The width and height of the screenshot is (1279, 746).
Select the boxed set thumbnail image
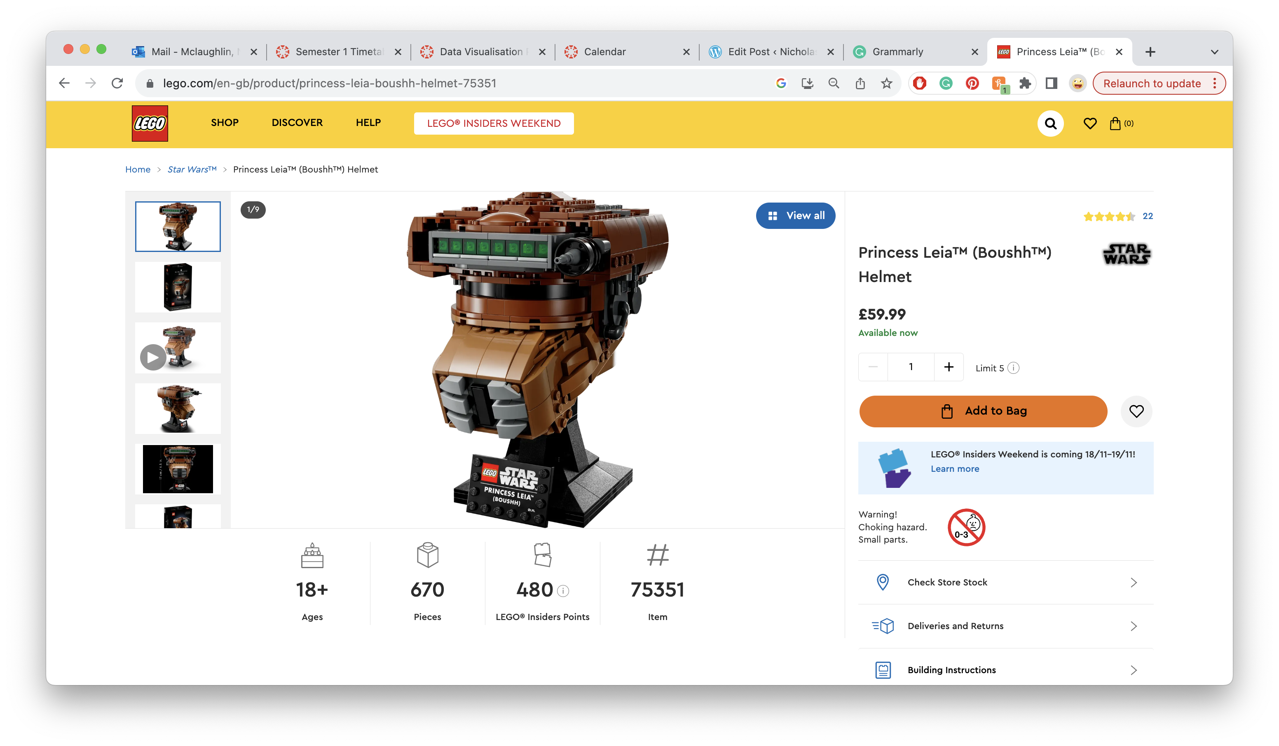point(178,287)
